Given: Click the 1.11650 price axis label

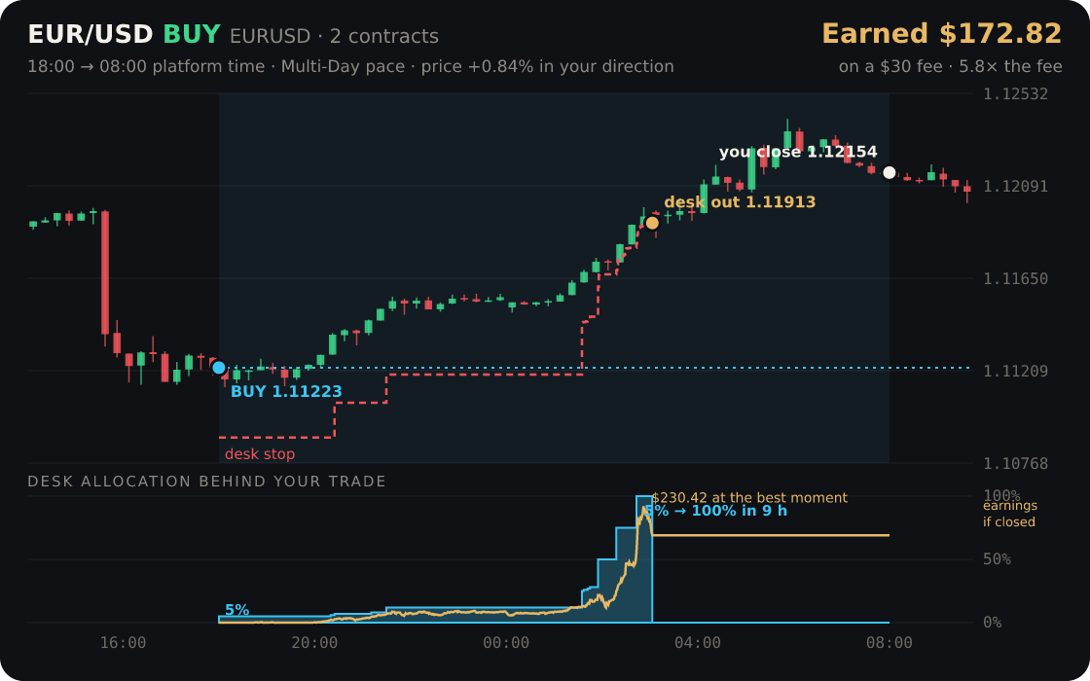Looking at the screenshot, I should pyautogui.click(x=1016, y=278).
